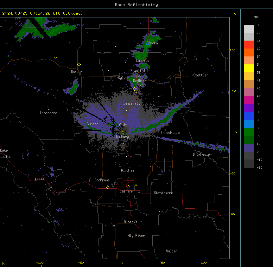Click the Drumheller label
Image resolution: width=273 pixels, height=267 pixels.
[x=202, y=154]
